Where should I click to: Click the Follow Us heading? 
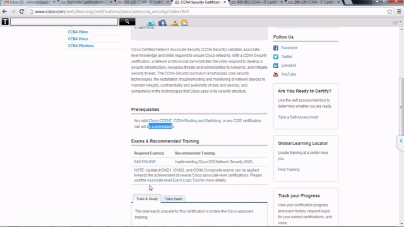(x=283, y=37)
